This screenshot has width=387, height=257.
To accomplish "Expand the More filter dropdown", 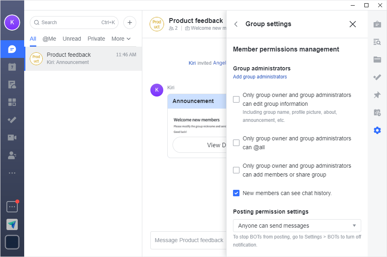I will [121, 39].
